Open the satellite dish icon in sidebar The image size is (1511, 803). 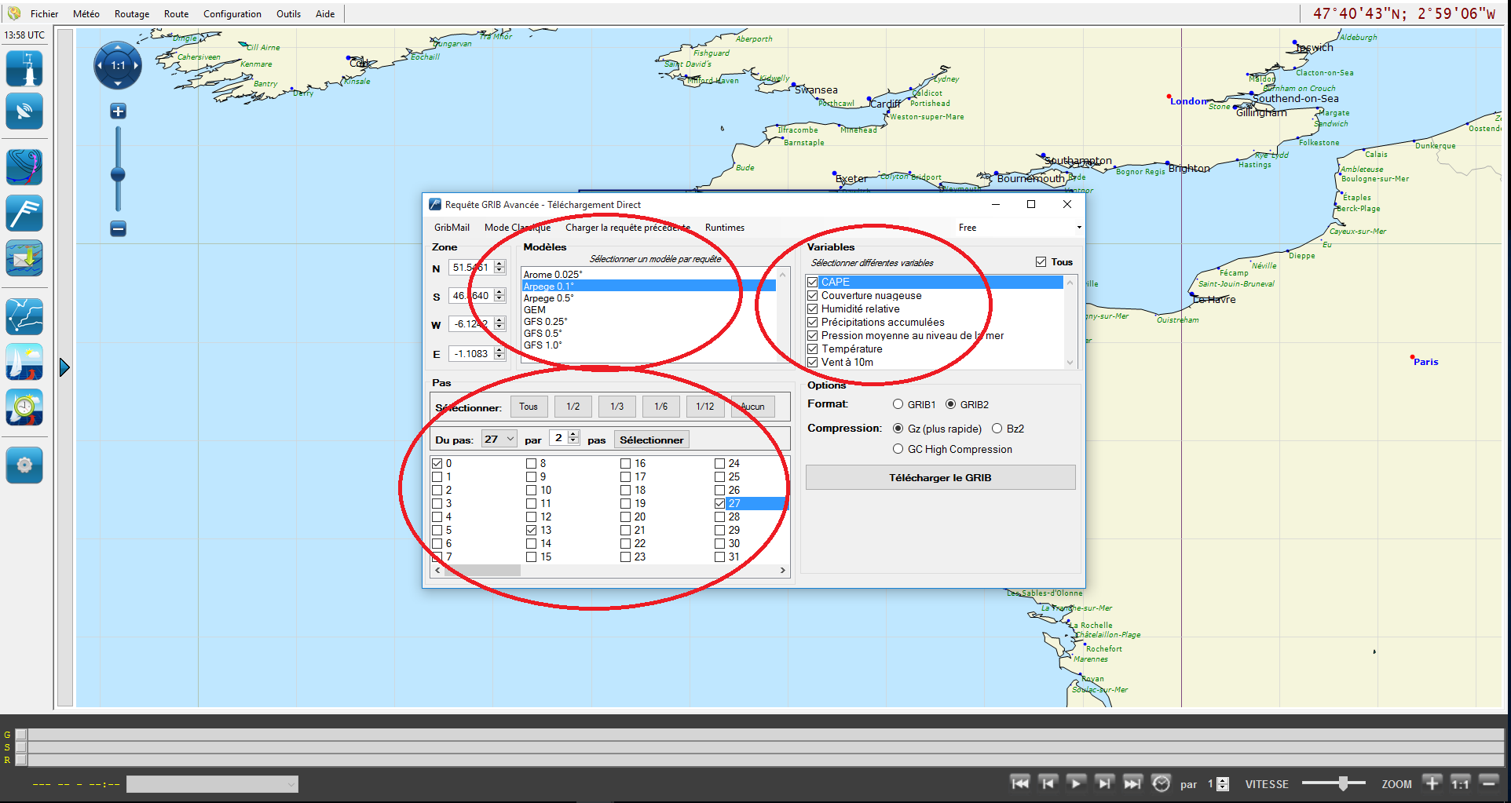click(x=24, y=111)
